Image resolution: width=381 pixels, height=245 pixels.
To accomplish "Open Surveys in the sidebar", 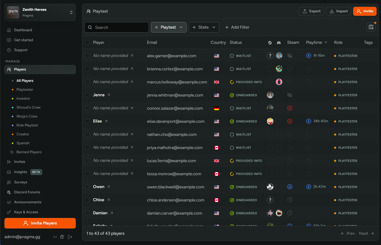I will (21, 182).
